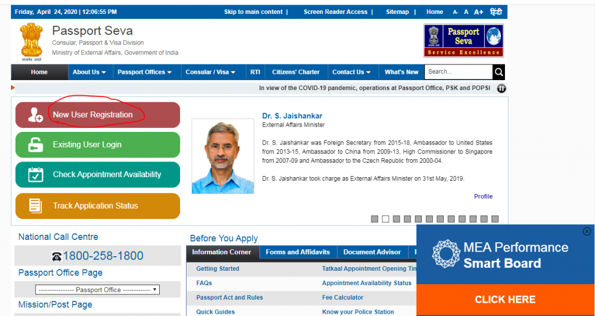595x316 pixels.
Task: Click the MEA Performance Smart Board emblem
Action: pos(446,254)
